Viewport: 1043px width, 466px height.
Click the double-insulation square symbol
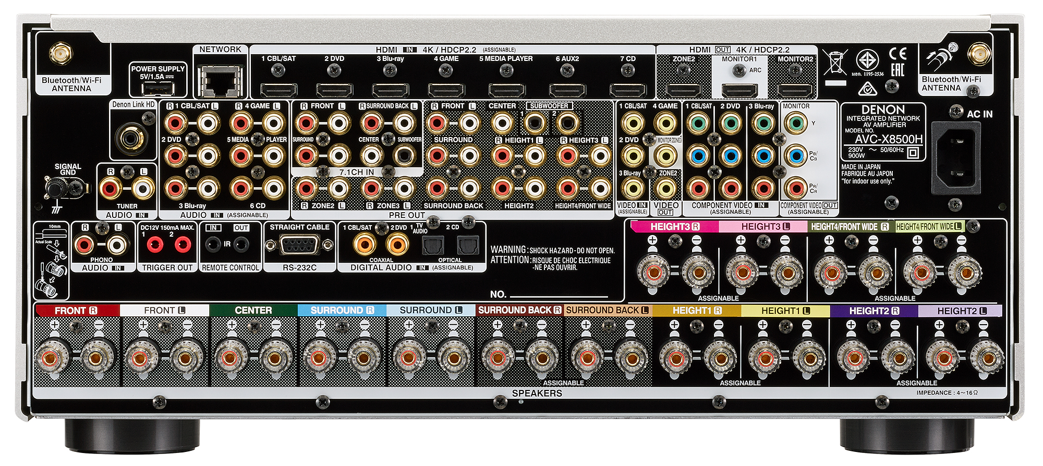pyautogui.click(x=913, y=153)
